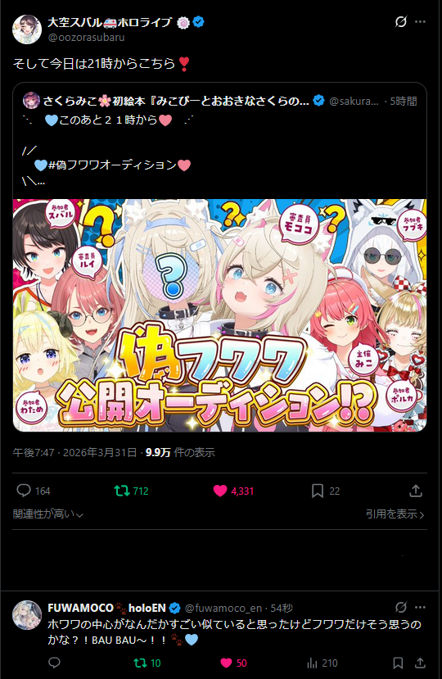Unlike the post with 4,331 likes
Viewport: 442px width, 679px height.
pos(220,491)
